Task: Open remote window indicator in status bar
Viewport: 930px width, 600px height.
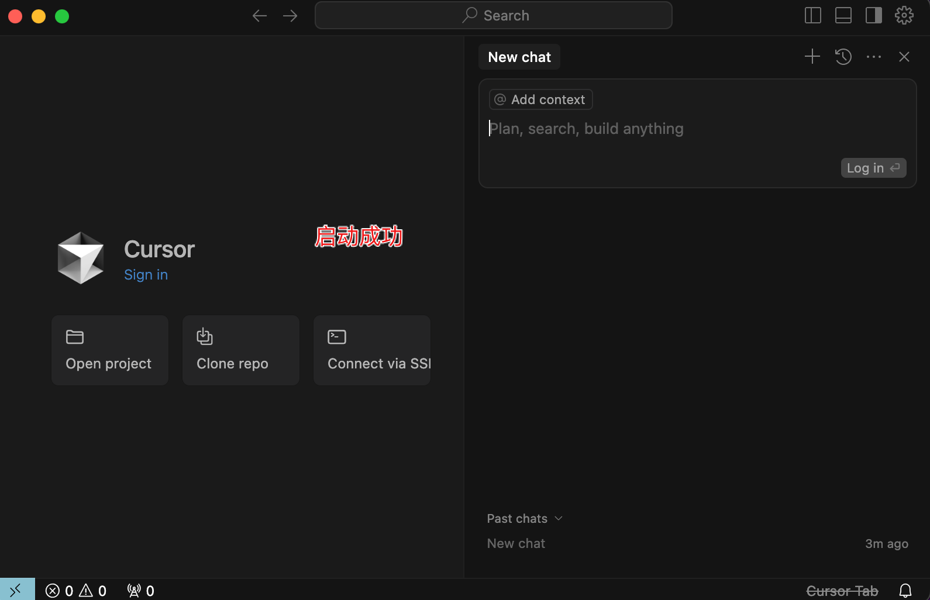Action: tap(17, 589)
